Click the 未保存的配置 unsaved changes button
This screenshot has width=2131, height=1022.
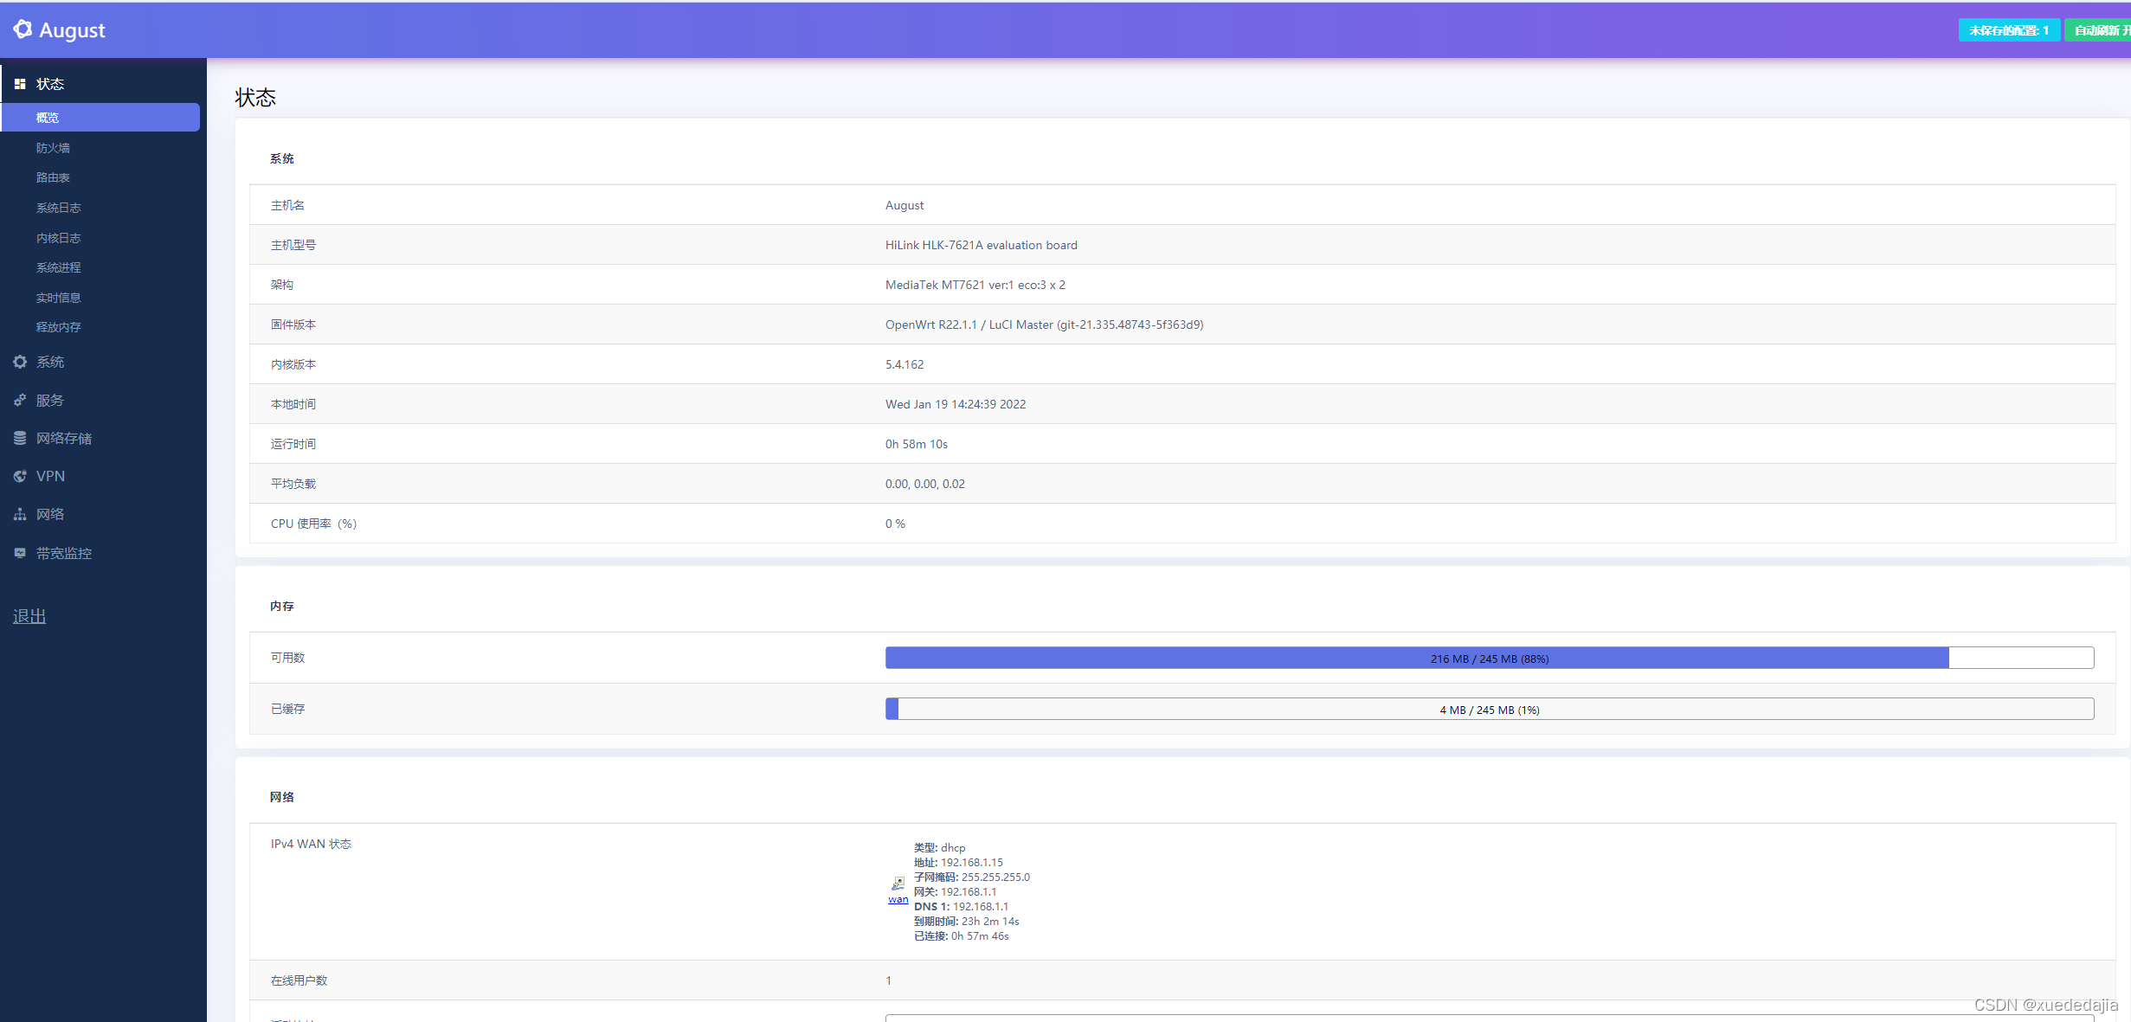[2008, 30]
